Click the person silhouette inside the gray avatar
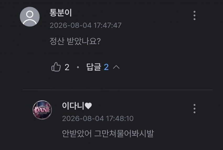Viewport: 223px width, 150px height. [30, 18]
